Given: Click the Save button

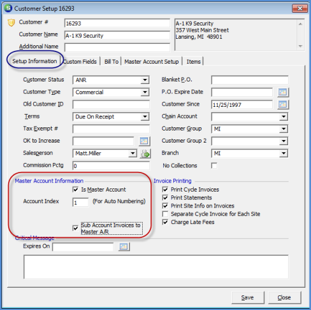Looking at the screenshot, I should click(x=248, y=297).
